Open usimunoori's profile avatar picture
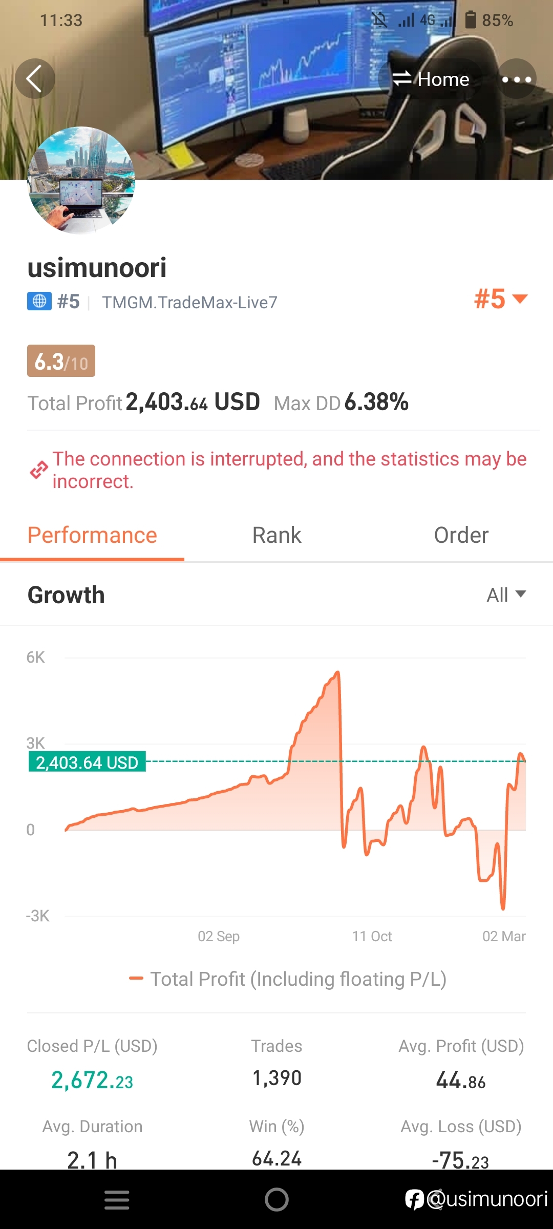The image size is (553, 1229). (x=81, y=180)
